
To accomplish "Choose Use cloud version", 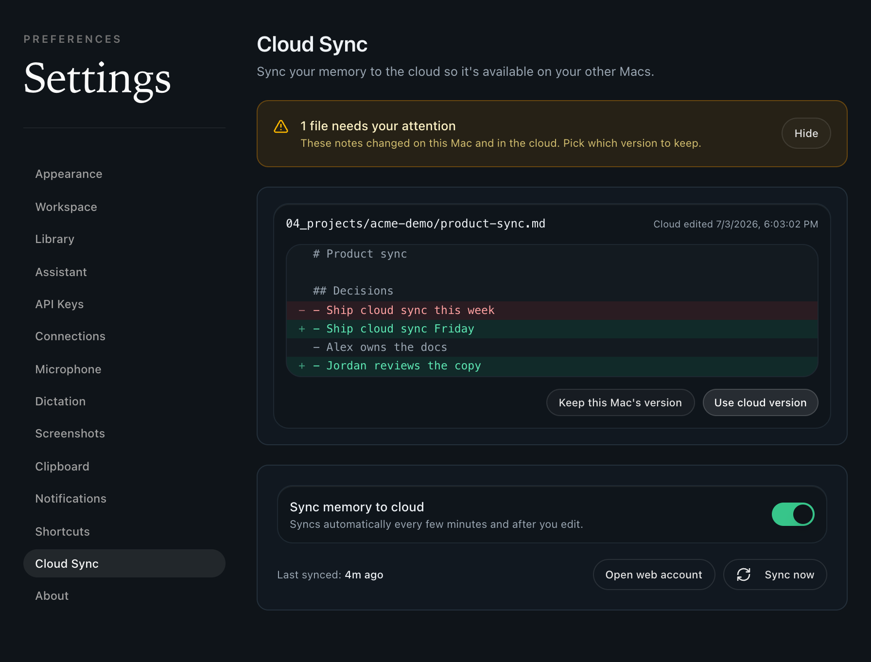I will coord(760,402).
